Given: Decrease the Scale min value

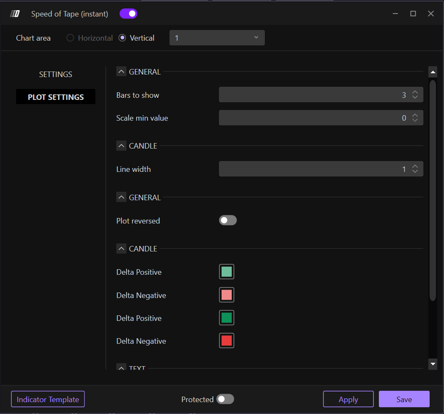Looking at the screenshot, I should click(x=415, y=121).
